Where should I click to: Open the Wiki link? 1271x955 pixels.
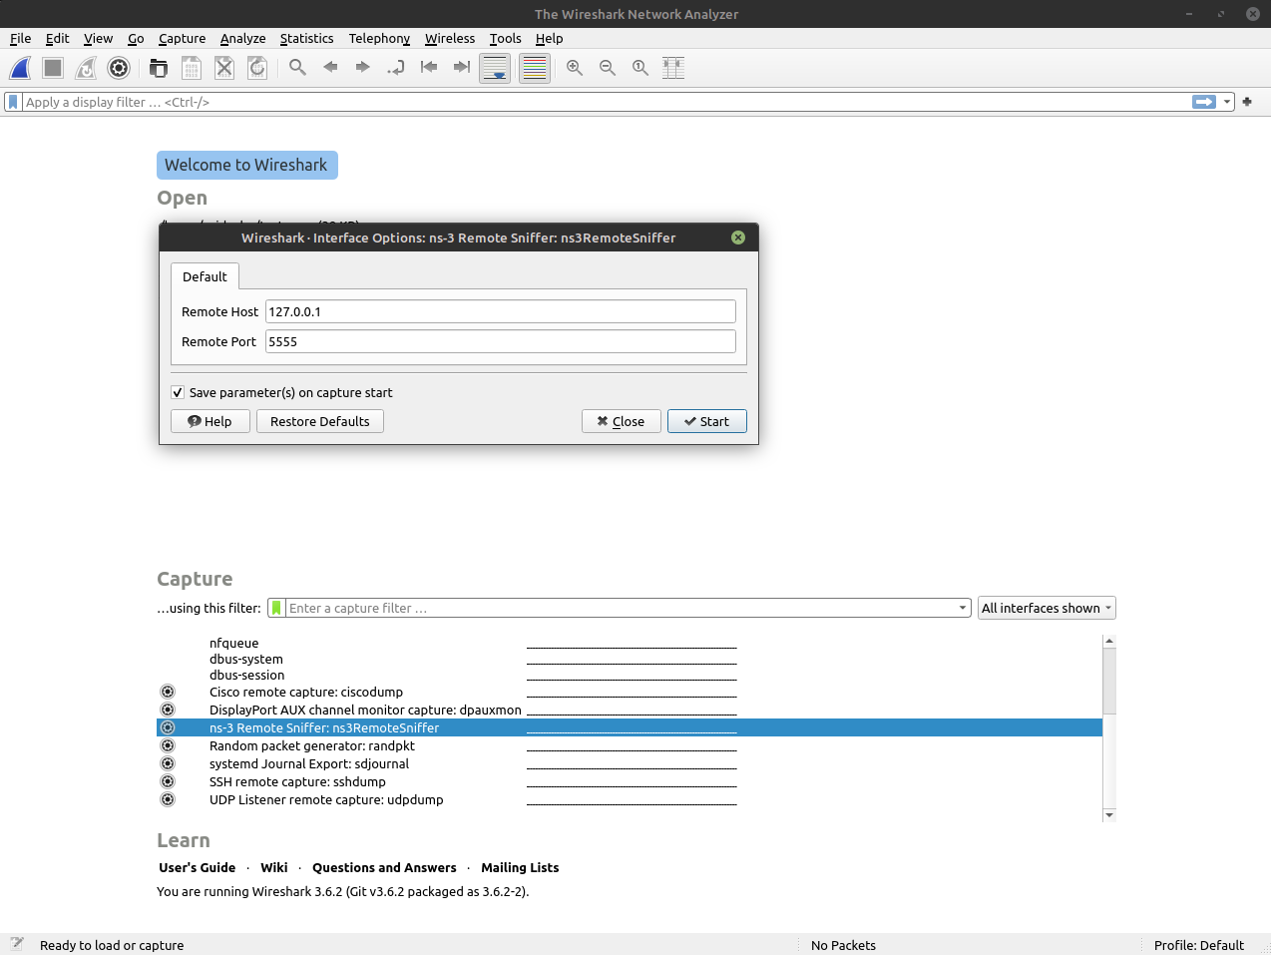pos(274,867)
